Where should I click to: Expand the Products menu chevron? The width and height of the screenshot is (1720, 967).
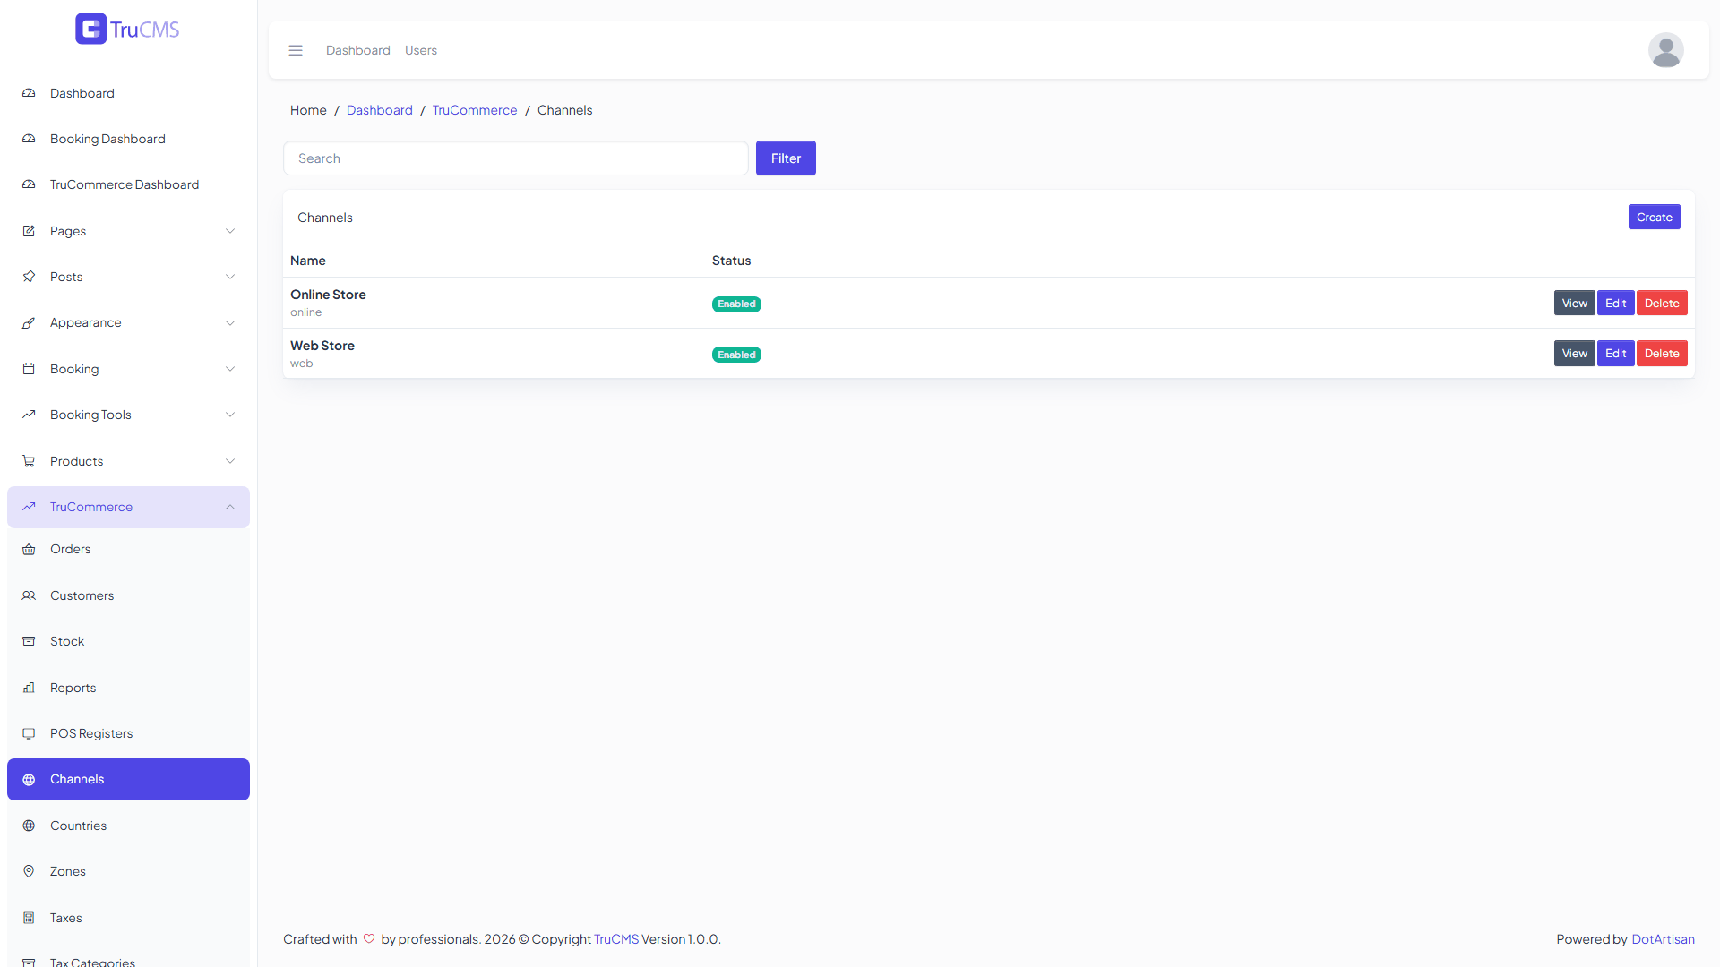pos(230,461)
